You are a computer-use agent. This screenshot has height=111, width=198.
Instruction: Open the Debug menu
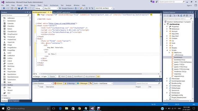click(32, 5)
